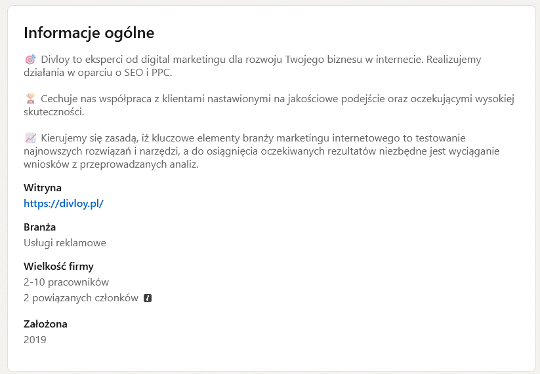This screenshot has width=540, height=374.
Task: Select the Usługi reklamowe industry text
Action: click(64, 242)
